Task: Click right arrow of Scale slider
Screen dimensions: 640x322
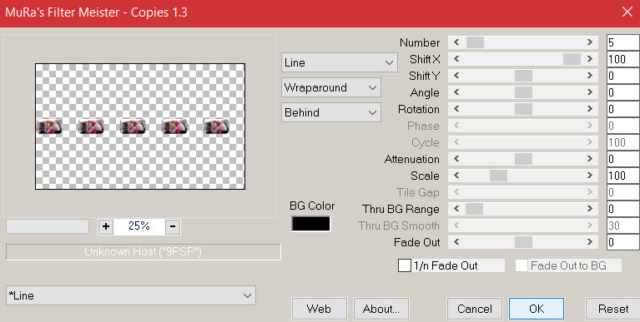Action: 590,176
